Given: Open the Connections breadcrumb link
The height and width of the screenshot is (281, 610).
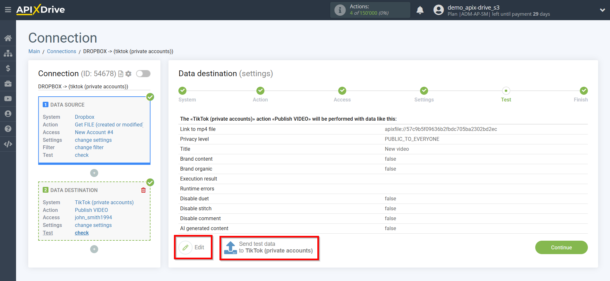Looking at the screenshot, I should click(x=62, y=51).
